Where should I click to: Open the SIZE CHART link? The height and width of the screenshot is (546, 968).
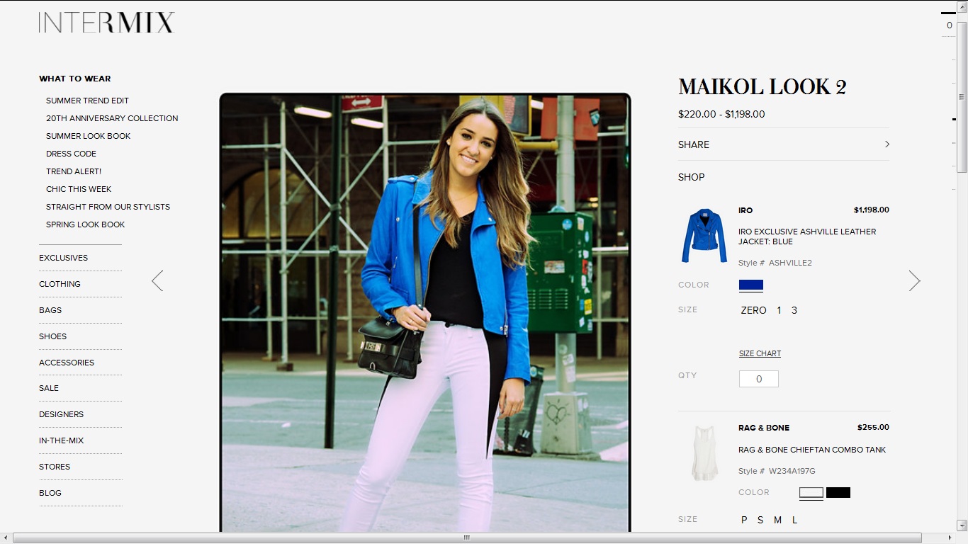760,353
